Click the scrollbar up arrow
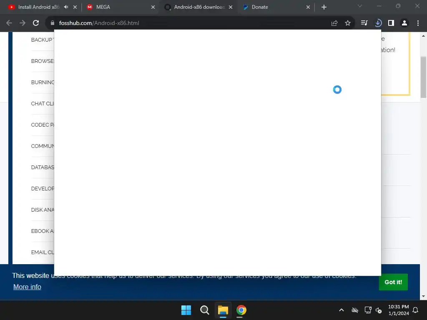Image resolution: width=427 pixels, height=320 pixels. pyautogui.click(x=423, y=36)
